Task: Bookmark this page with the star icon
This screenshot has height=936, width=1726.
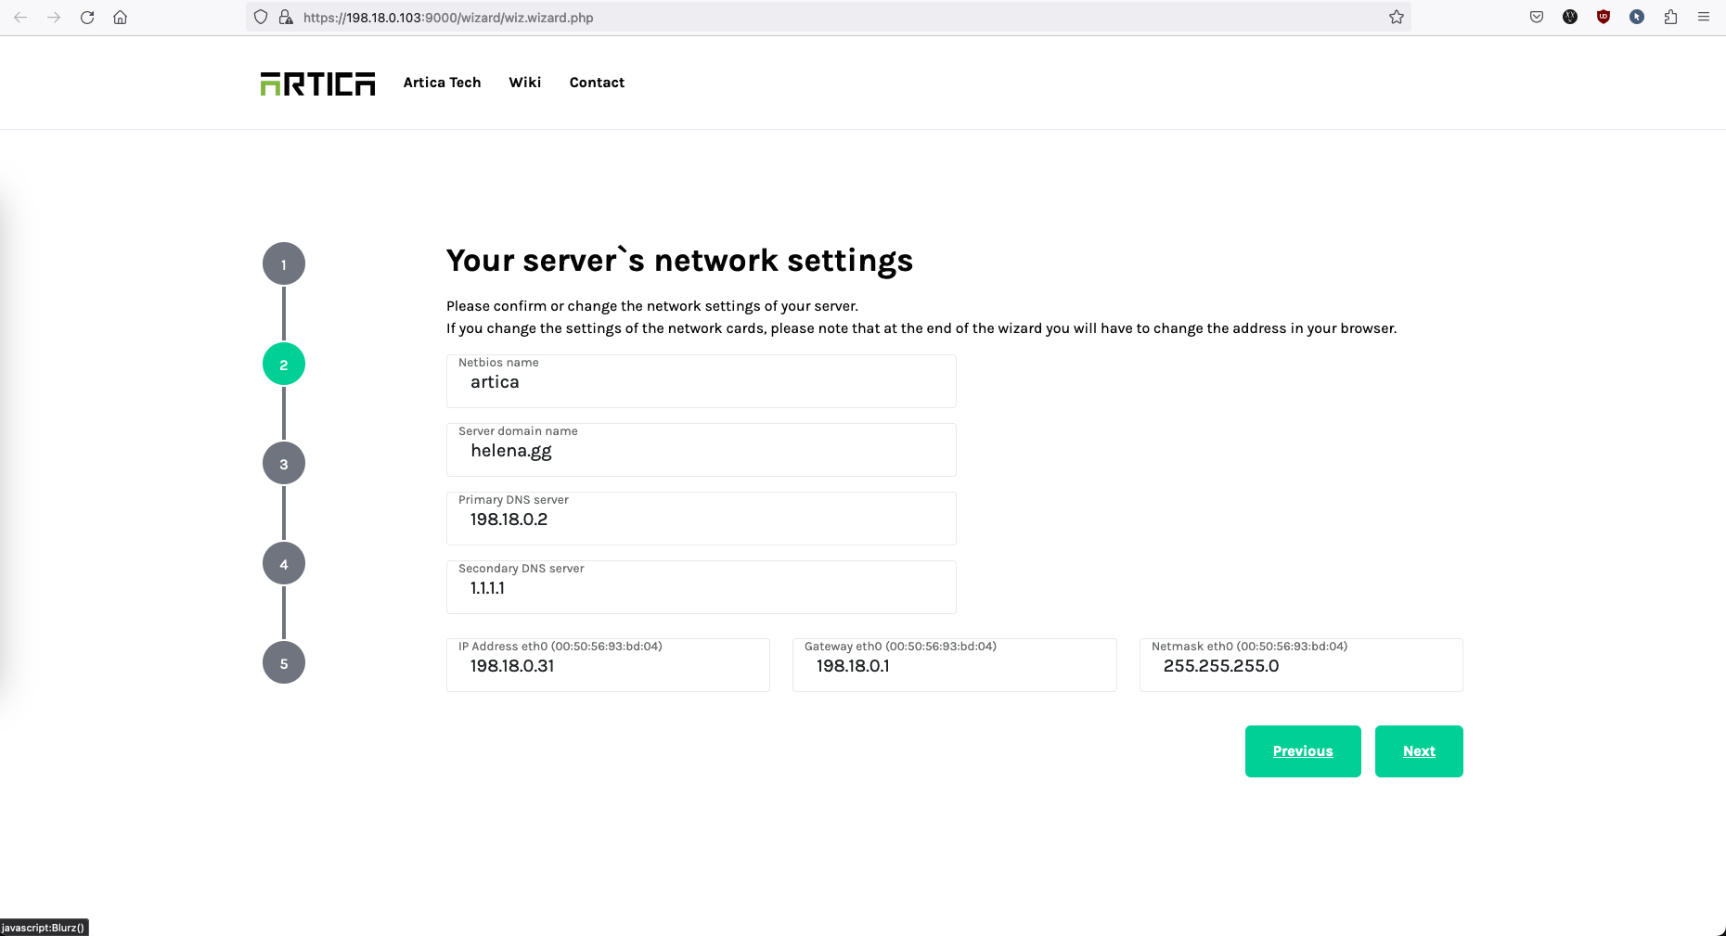Action: (1396, 18)
